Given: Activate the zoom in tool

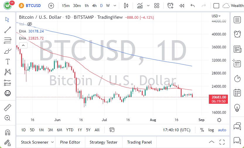Looking at the screenshot, I should (x=7, y=118).
